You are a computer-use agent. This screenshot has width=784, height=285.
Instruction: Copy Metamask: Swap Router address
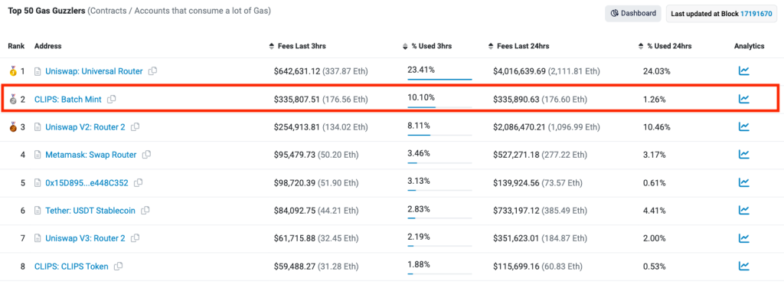146,155
